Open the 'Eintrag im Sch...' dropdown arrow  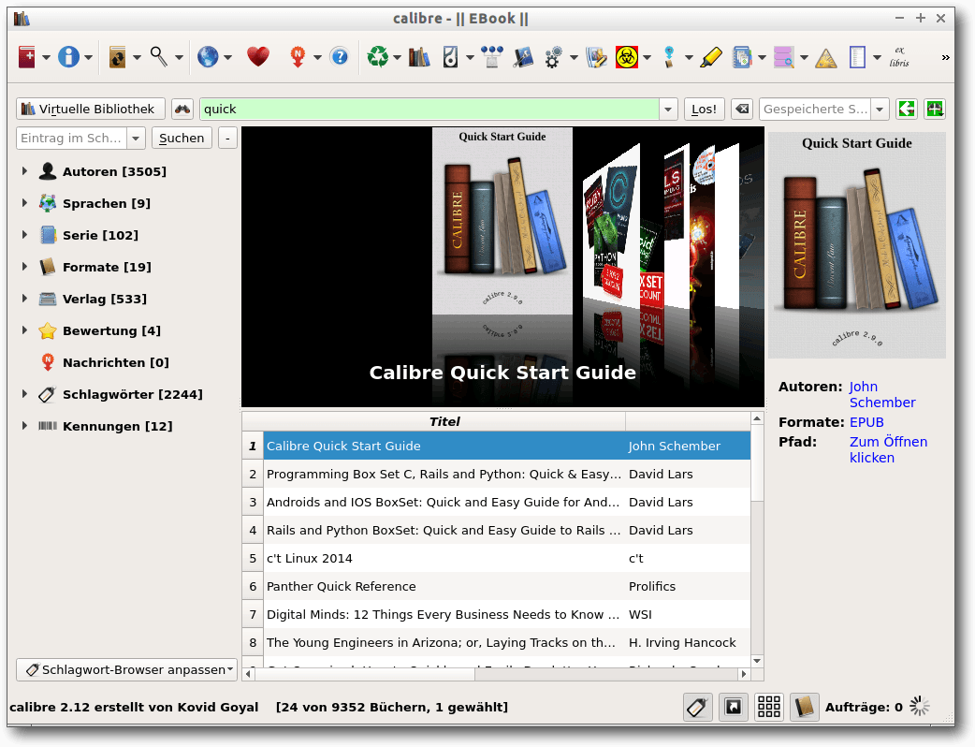click(136, 139)
